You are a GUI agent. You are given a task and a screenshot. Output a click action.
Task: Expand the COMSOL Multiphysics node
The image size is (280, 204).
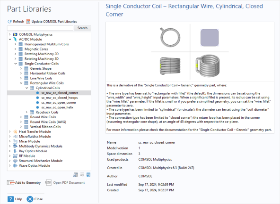[10, 34]
